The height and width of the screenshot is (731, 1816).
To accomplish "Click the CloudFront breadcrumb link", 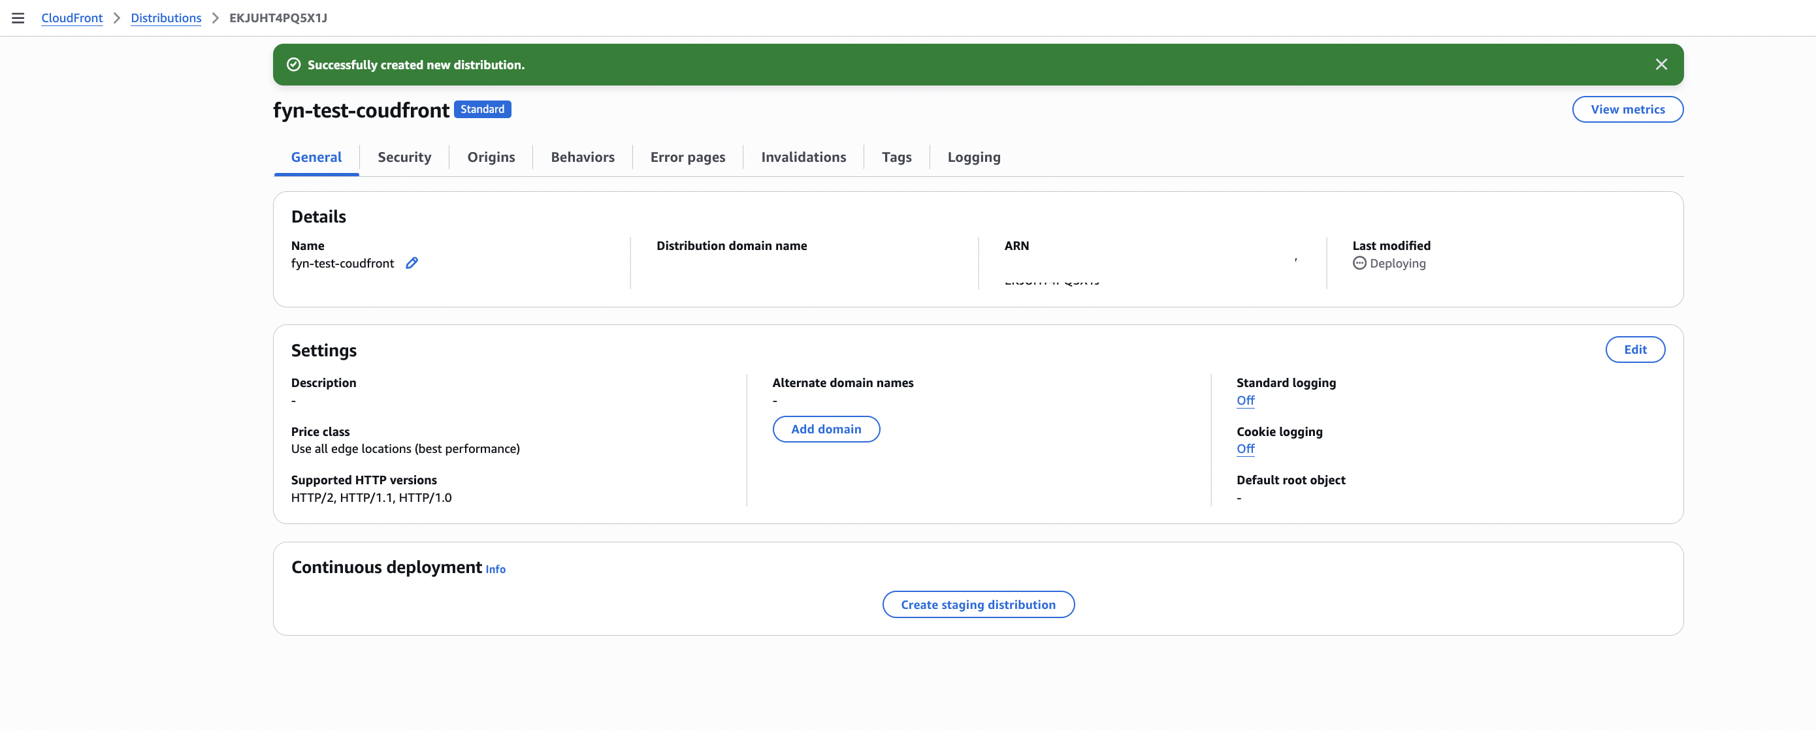I will click(x=71, y=18).
